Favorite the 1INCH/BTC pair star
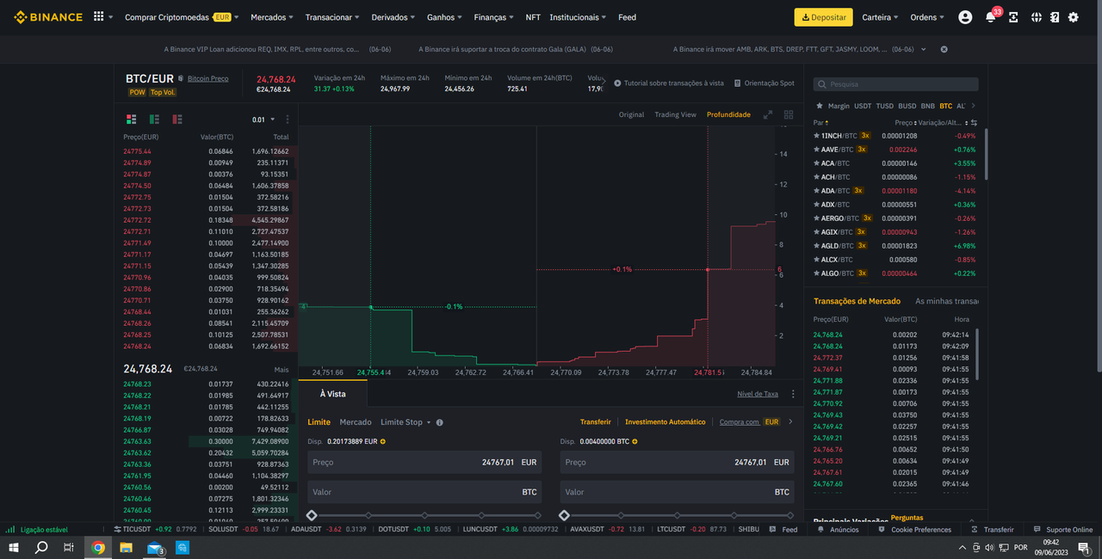Screen dimensions: 1102x559 (x=817, y=136)
